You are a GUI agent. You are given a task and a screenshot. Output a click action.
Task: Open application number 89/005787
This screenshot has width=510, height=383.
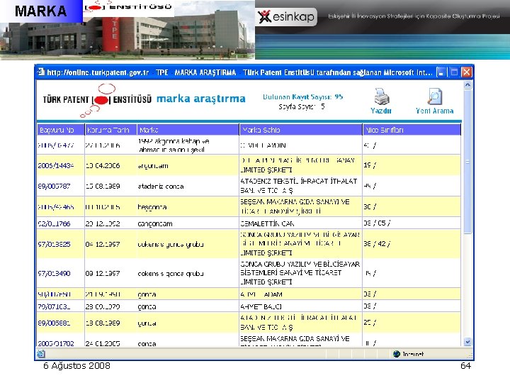tap(54, 187)
